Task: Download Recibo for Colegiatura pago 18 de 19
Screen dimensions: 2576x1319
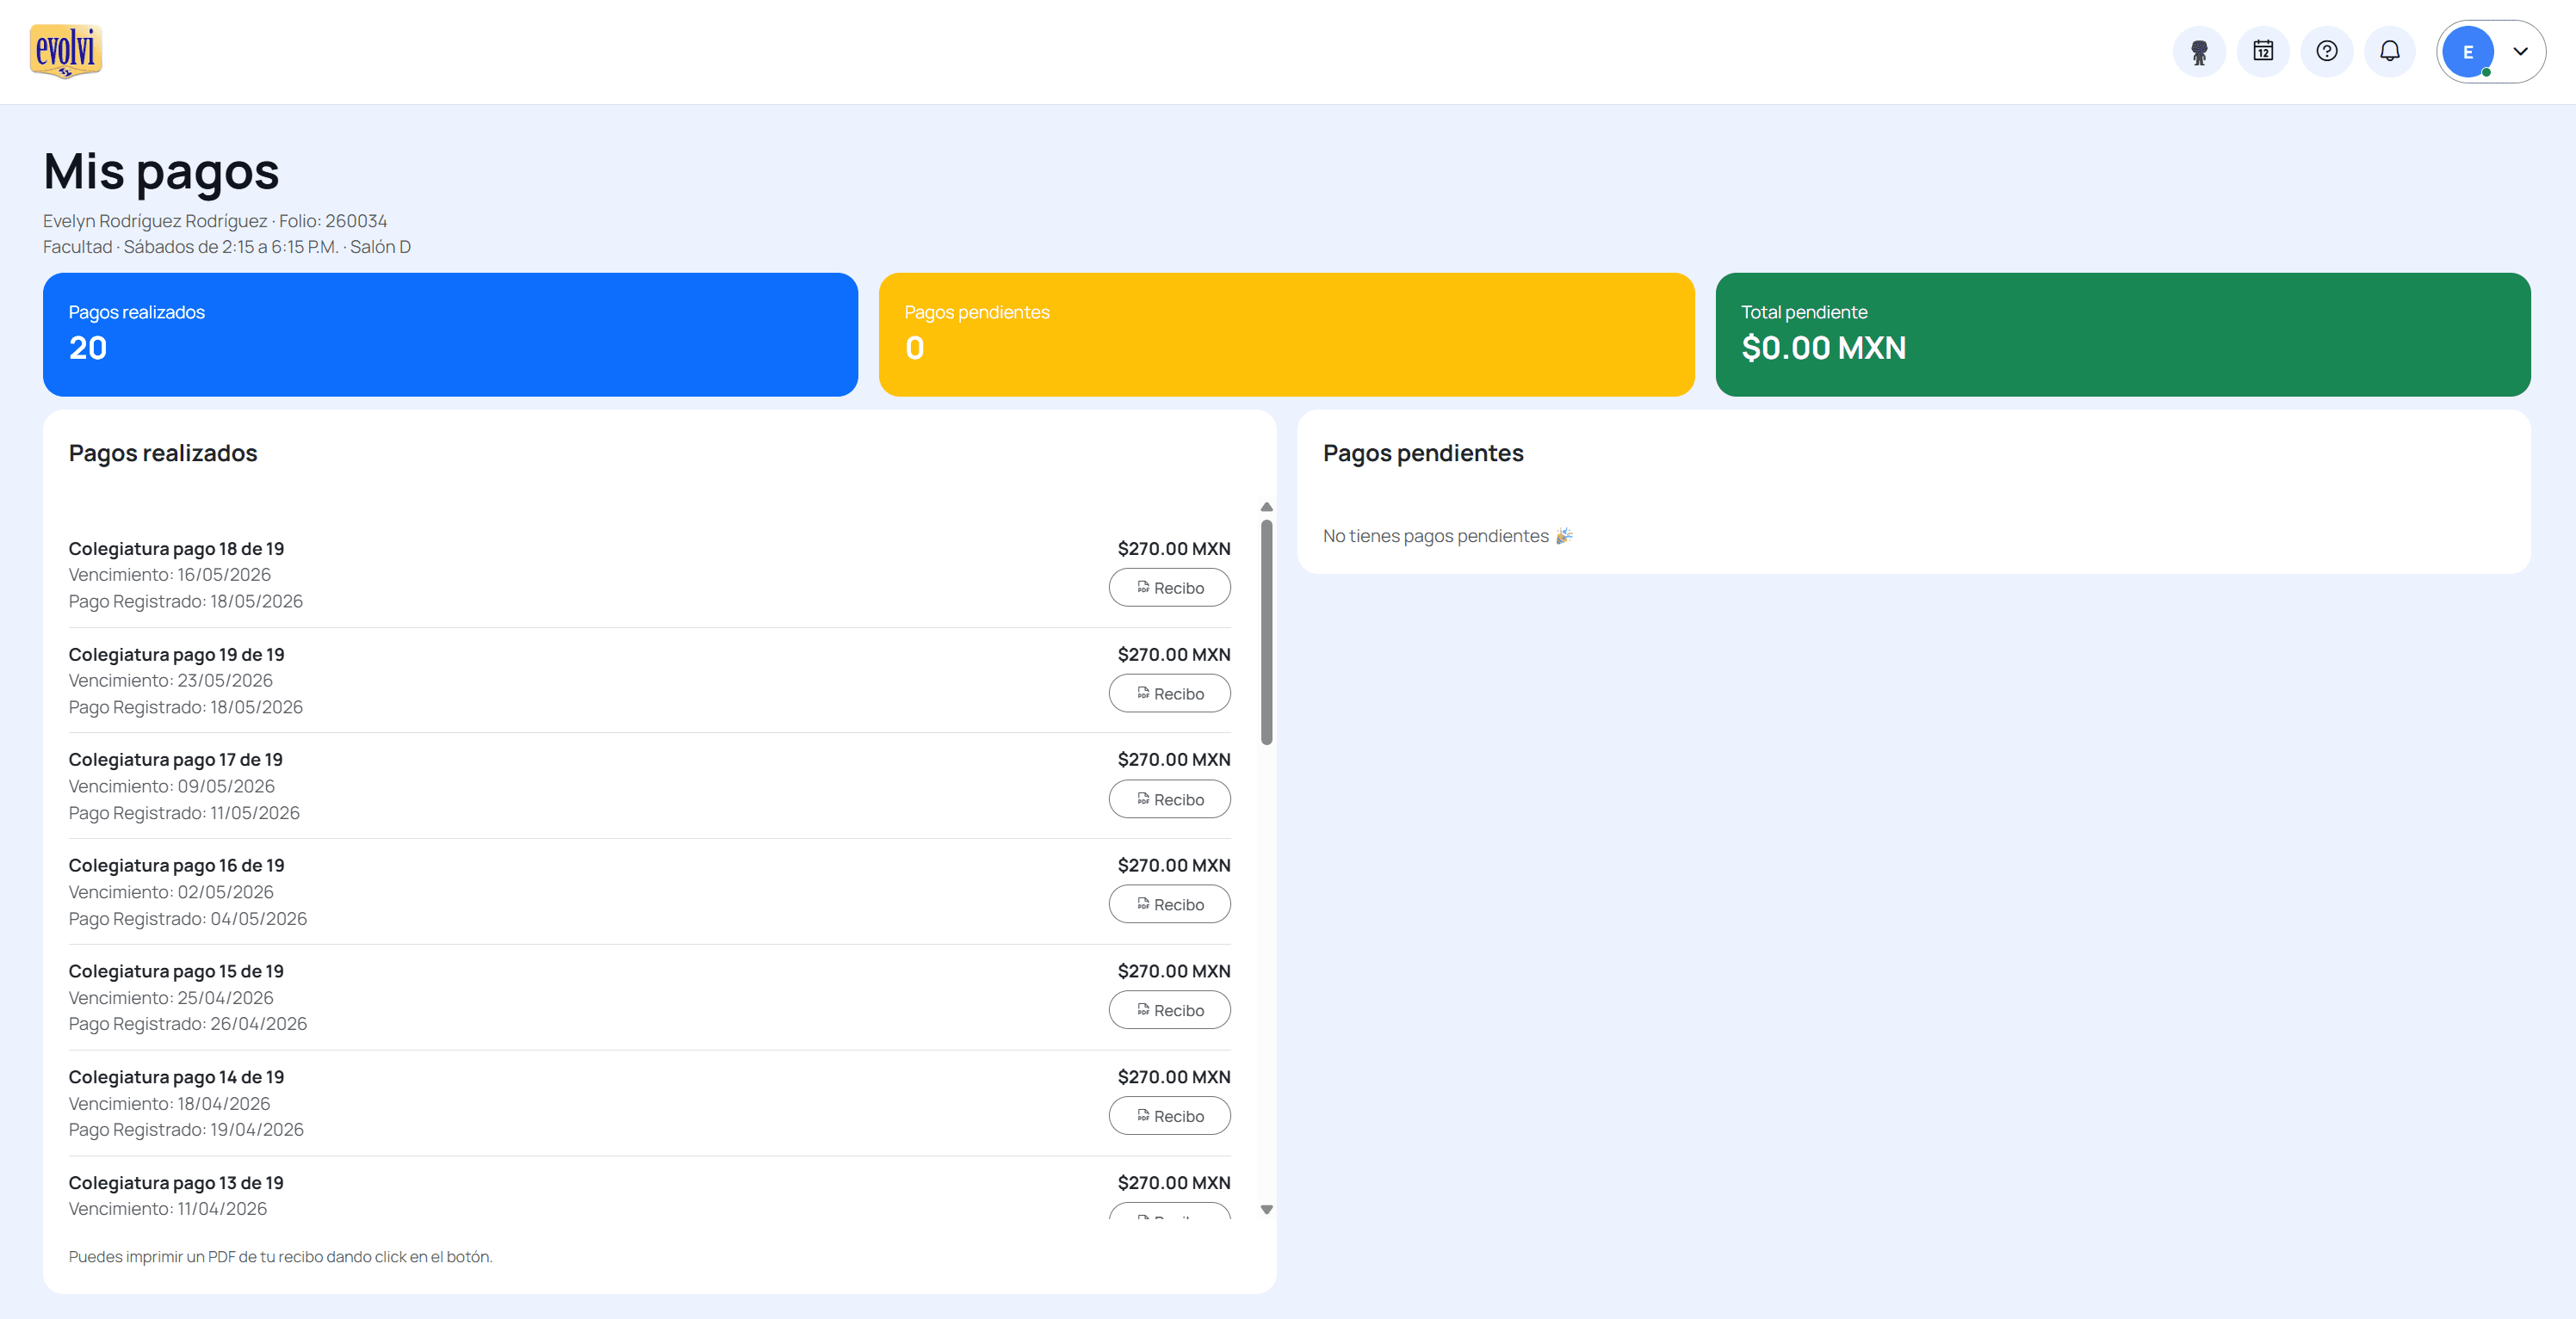Action: point(1169,588)
